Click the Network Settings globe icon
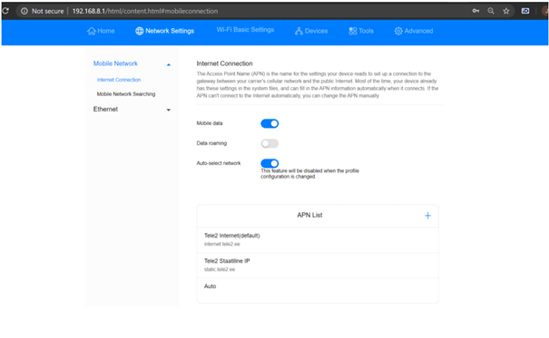Screen dimensions: 549x338 coord(140,31)
